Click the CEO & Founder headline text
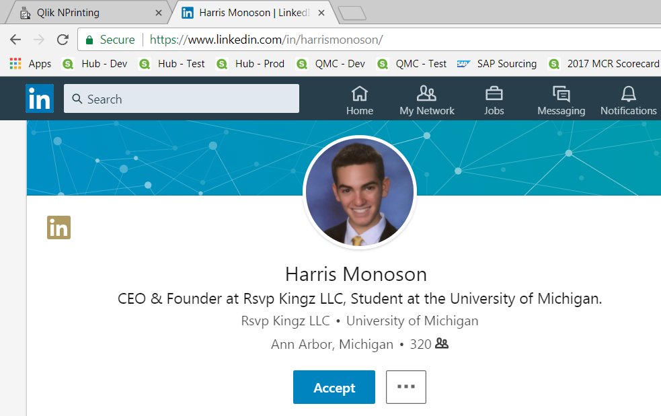This screenshot has height=416, width=661. [360, 299]
